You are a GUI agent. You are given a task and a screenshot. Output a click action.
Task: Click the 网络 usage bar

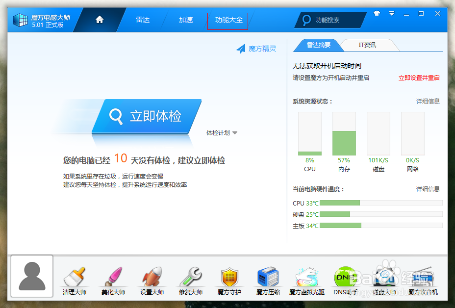tap(413, 133)
